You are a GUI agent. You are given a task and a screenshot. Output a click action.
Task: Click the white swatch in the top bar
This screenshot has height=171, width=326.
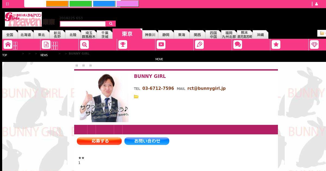pyautogui.click(x=35, y=4)
